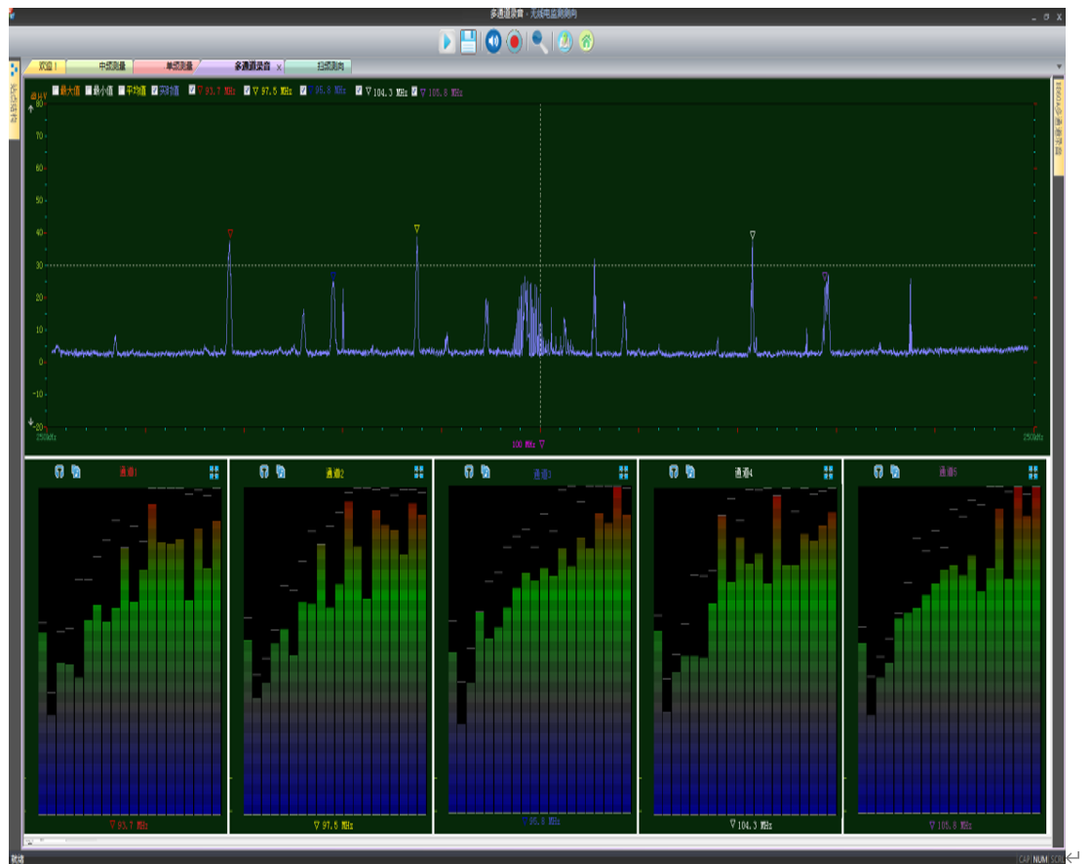
Task: Click the green home icon in toolbar
Action: tap(586, 41)
